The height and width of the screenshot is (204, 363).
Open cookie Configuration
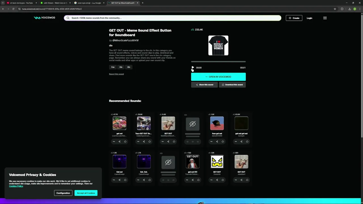point(63,193)
